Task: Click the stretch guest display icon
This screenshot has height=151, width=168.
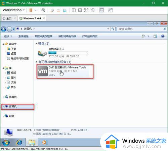Action: (110, 10)
